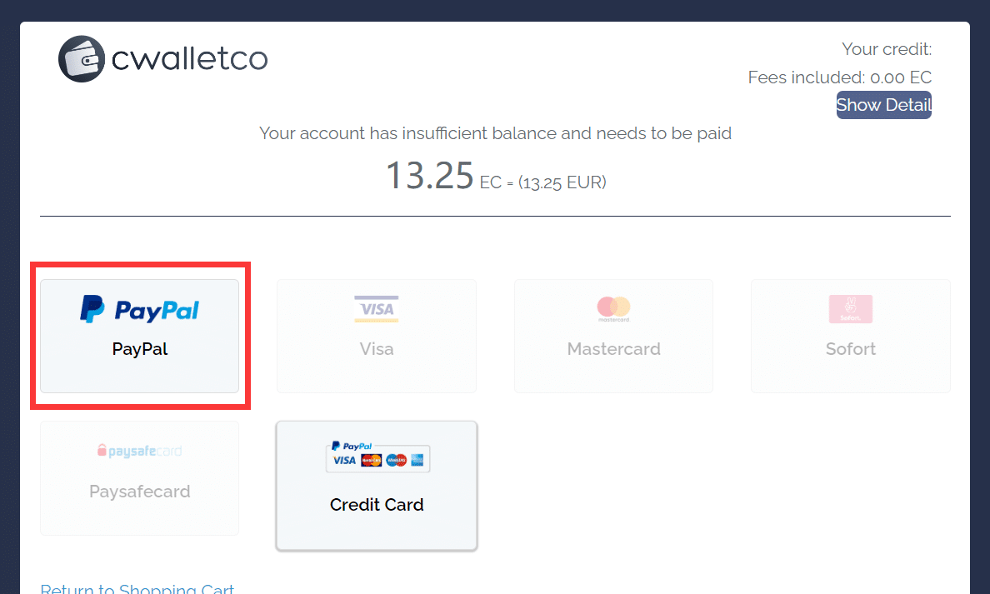
Task: Click the Fees included: 0.00 EC text
Action: (x=839, y=77)
